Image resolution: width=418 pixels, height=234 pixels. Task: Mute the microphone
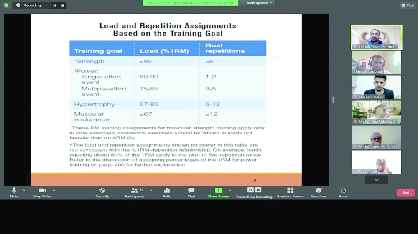coord(14,192)
